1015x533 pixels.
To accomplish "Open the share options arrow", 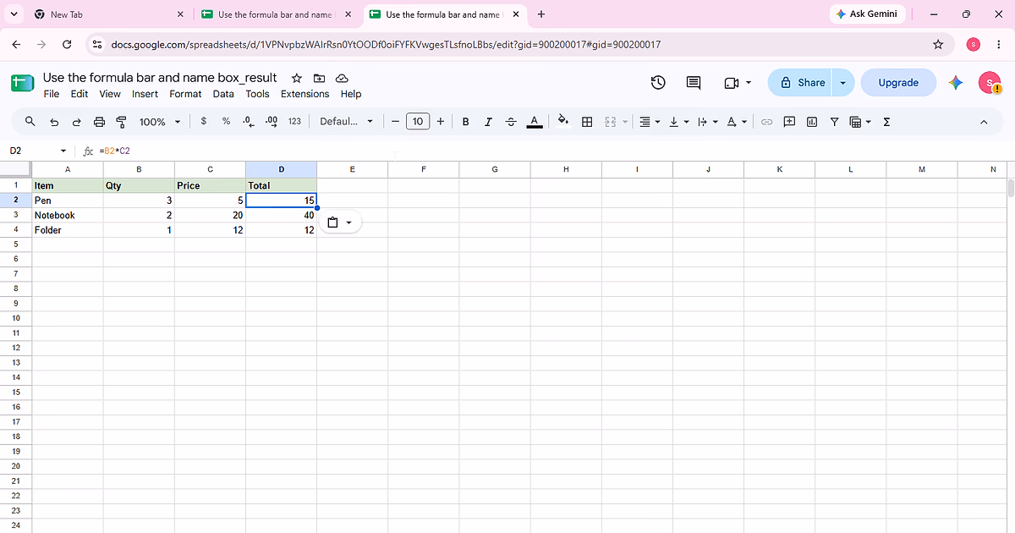I will click(x=842, y=82).
